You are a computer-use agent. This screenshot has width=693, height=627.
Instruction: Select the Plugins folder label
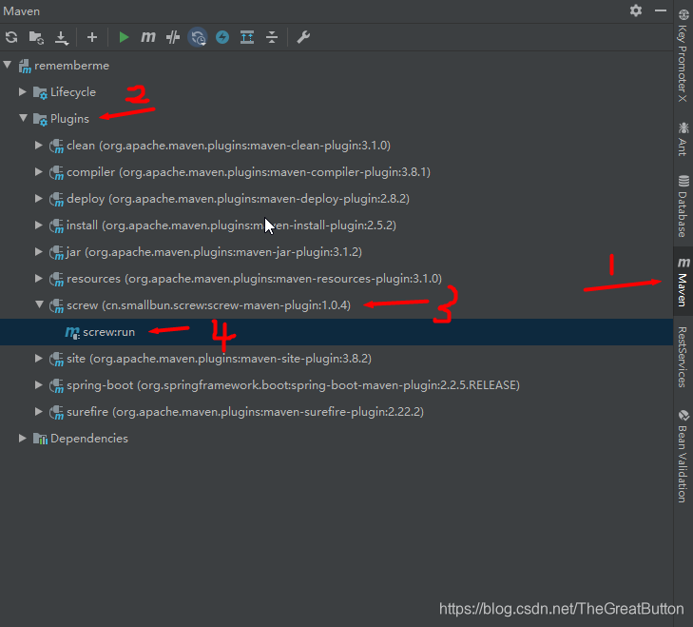[x=69, y=119]
